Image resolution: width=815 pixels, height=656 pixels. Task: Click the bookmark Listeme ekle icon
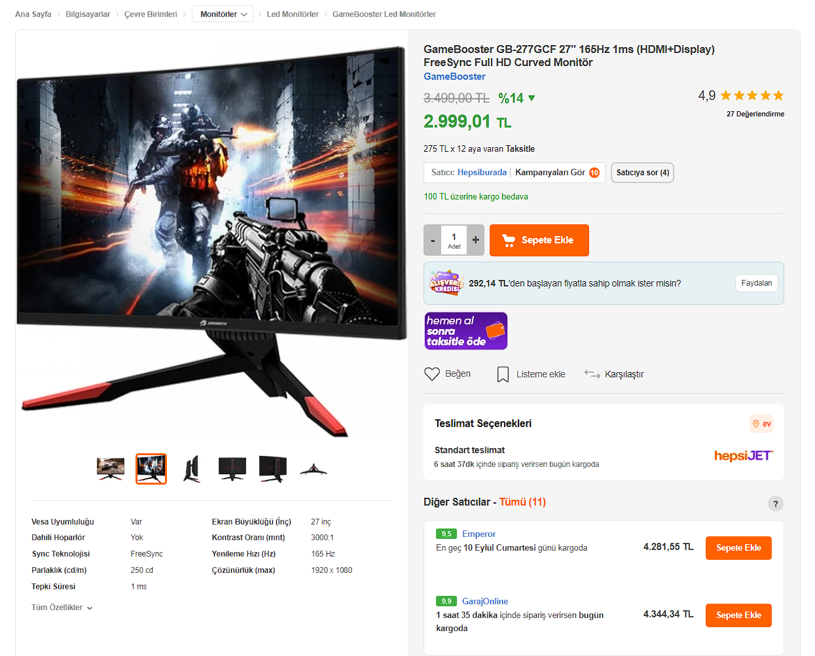click(x=503, y=374)
